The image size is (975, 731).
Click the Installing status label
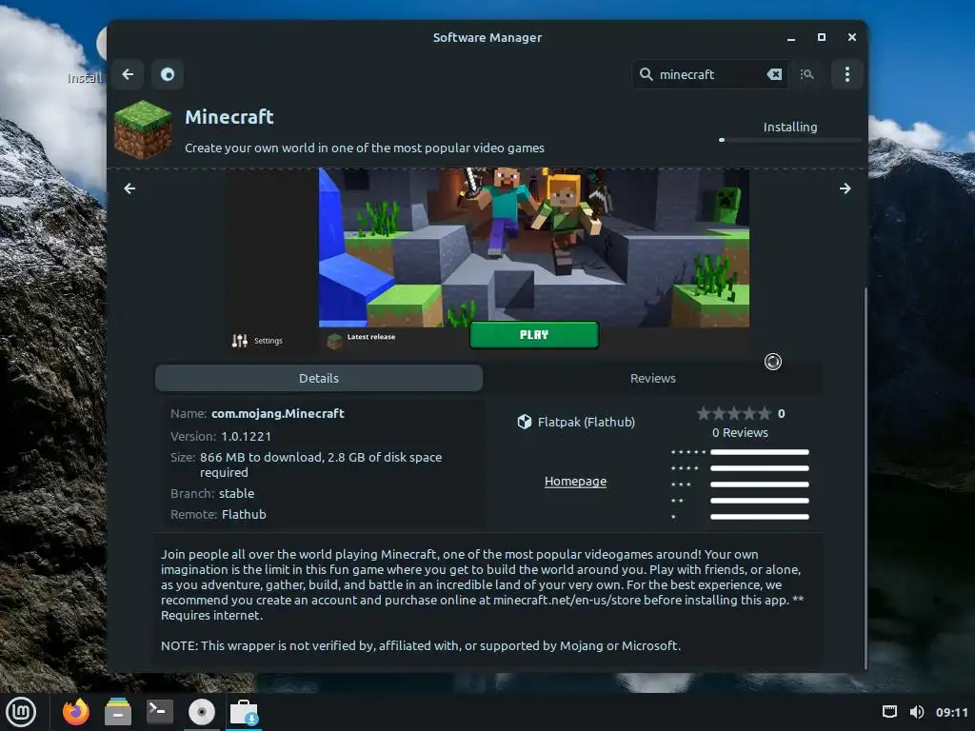(790, 127)
